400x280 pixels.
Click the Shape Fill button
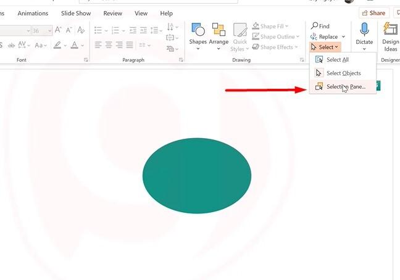point(270,26)
